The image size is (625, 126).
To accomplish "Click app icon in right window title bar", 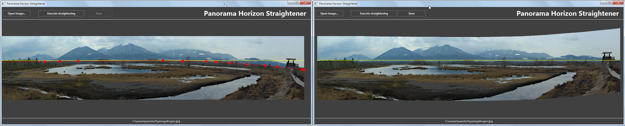I will coord(316,4).
